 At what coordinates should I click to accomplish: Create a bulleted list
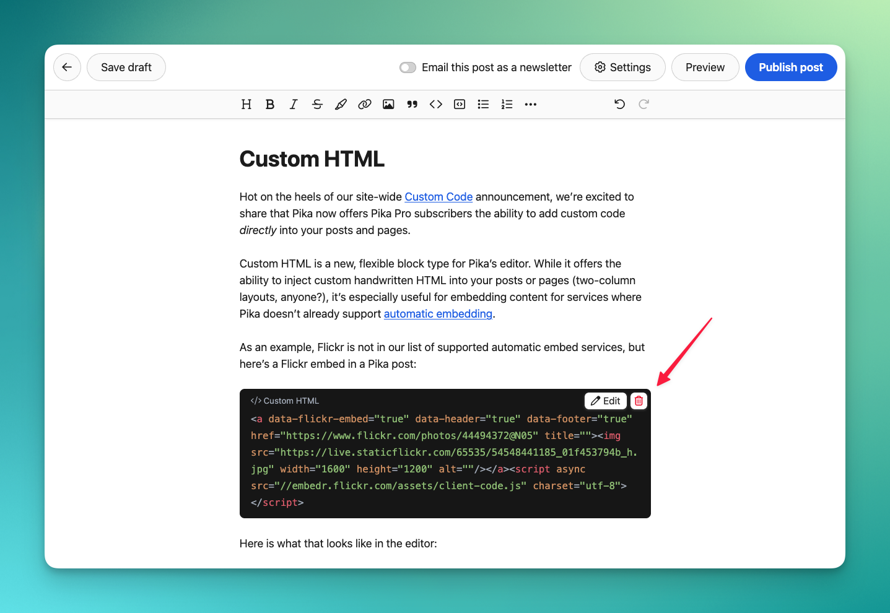pos(483,104)
